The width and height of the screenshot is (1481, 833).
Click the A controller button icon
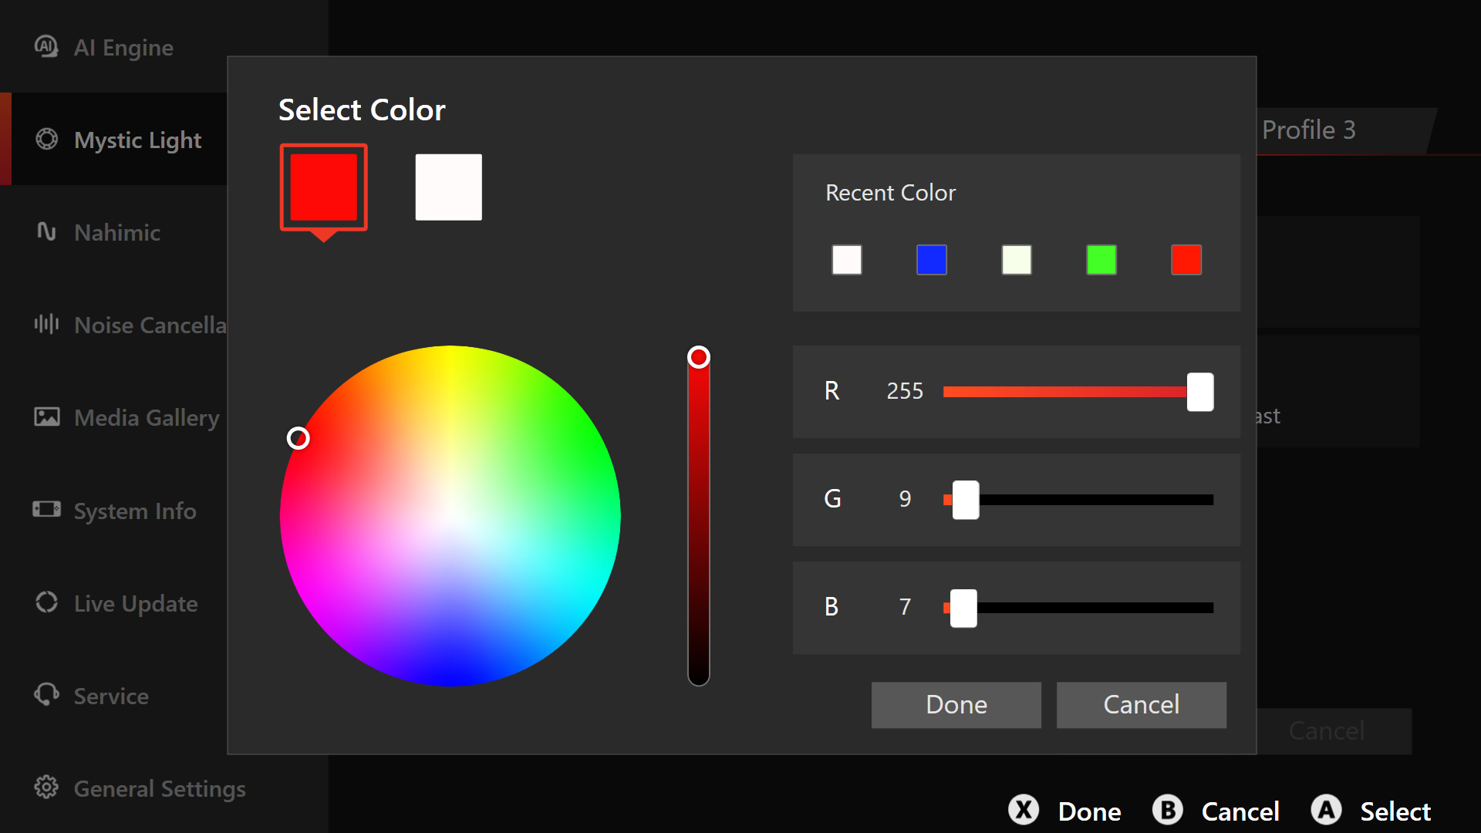click(1326, 810)
